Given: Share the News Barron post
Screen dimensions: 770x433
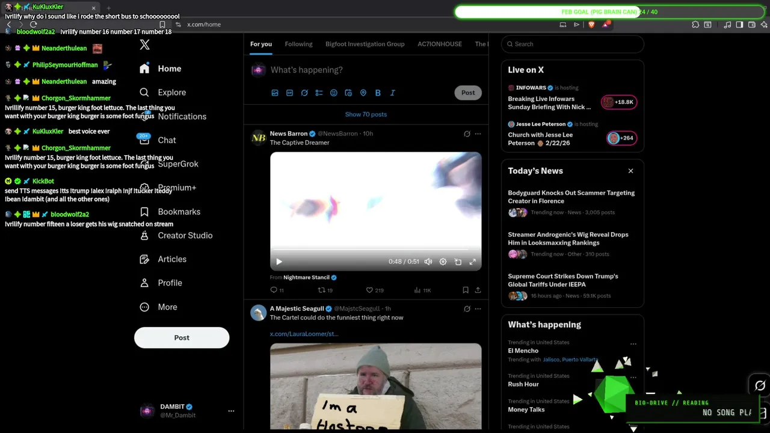Looking at the screenshot, I should (478, 290).
